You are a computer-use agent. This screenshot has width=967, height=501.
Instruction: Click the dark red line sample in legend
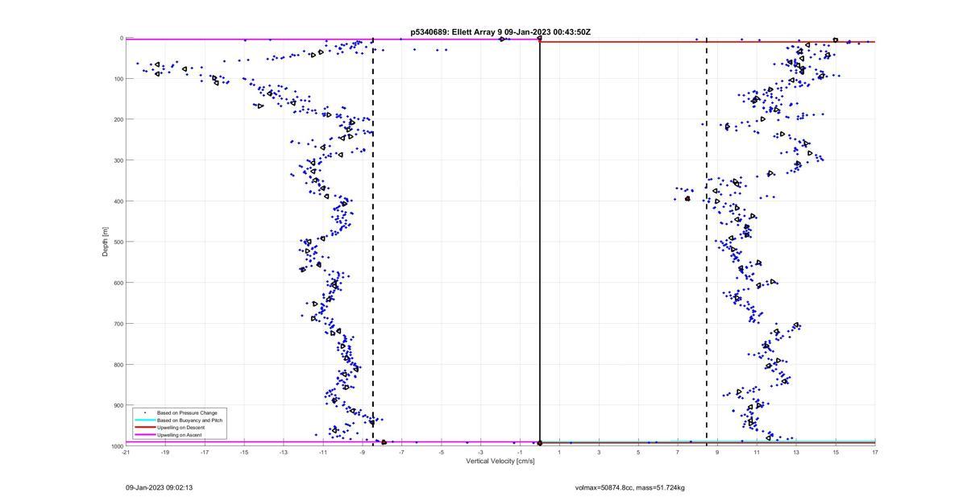144,428
